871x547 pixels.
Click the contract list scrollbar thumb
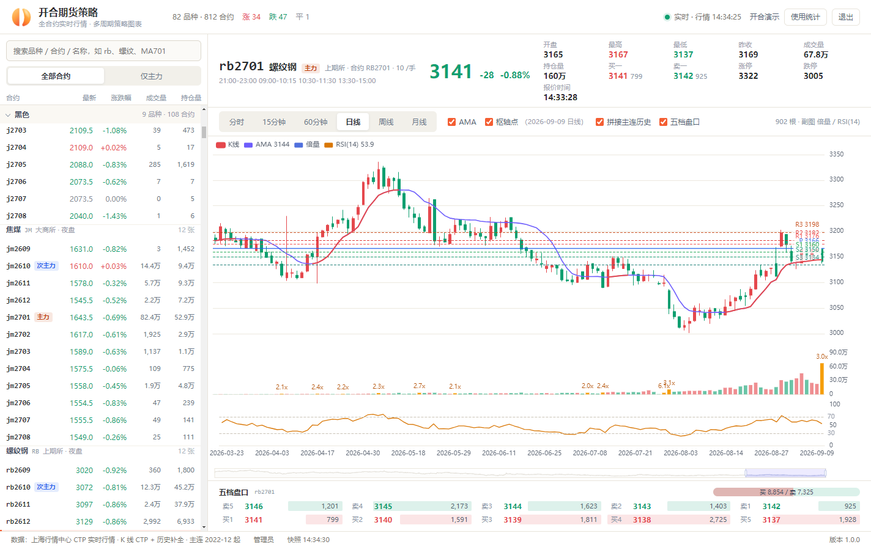[x=204, y=133]
